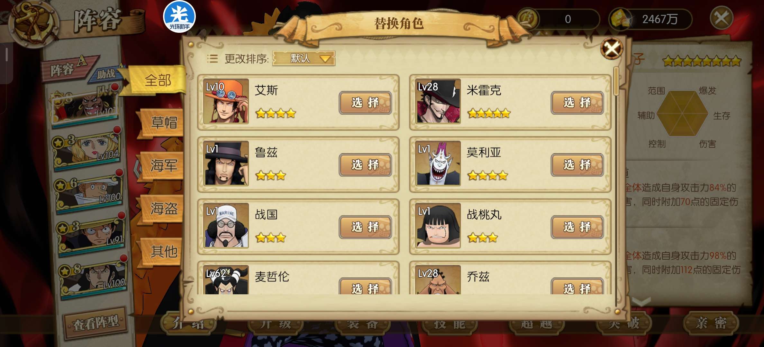
Task: Close the 替换角色 dialog
Action: pos(611,49)
